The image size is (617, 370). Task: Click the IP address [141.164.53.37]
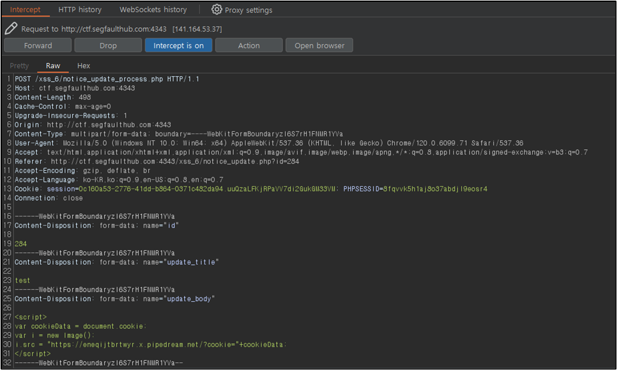[197, 29]
